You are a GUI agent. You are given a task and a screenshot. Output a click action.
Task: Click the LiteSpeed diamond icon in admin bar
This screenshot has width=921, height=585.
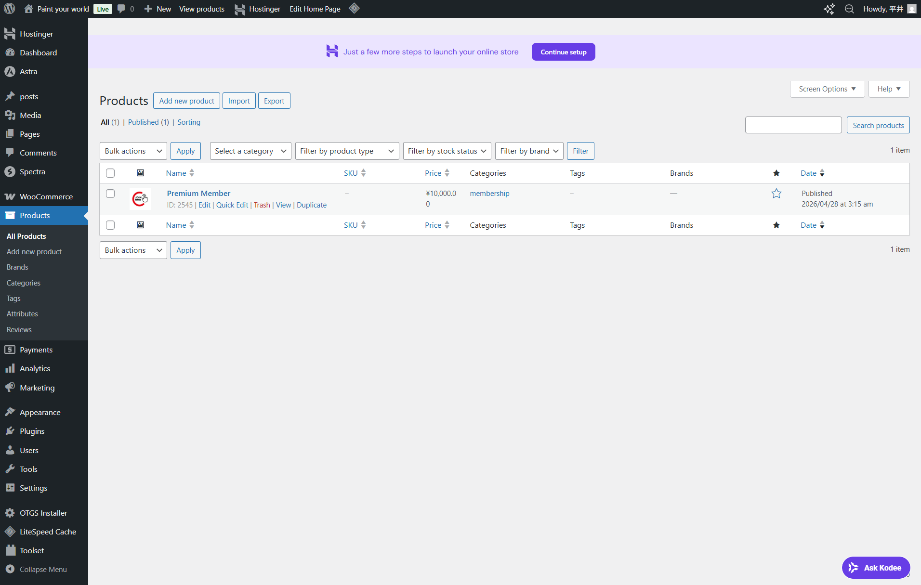pos(354,9)
